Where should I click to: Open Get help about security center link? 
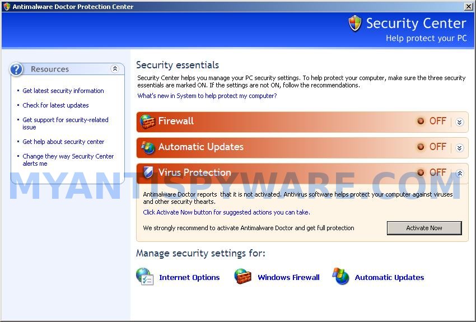pos(63,142)
